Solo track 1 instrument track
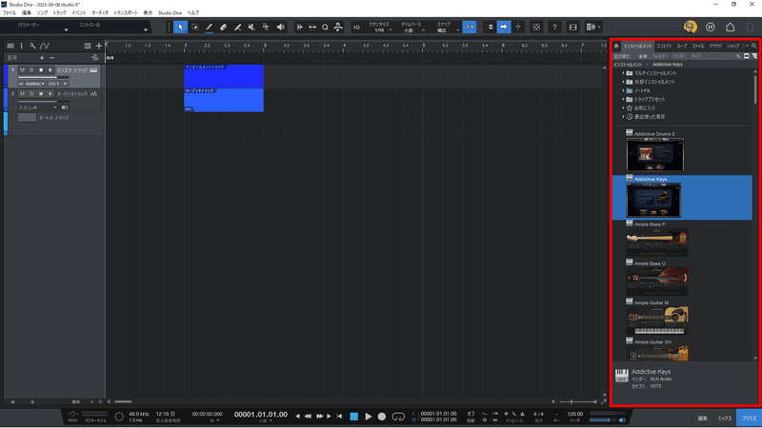The height and width of the screenshot is (428, 762). [x=31, y=69]
